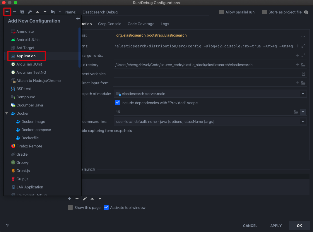Select Application in the configuration list
The width and height of the screenshot is (313, 232).
click(26, 56)
